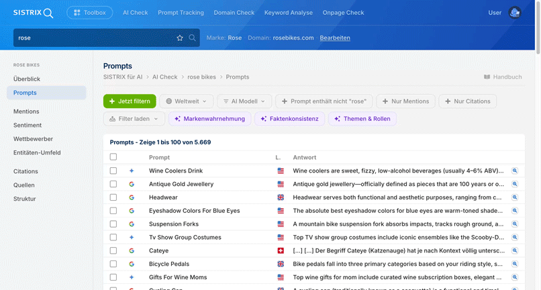The width and height of the screenshot is (541, 290).
Task: Check the Cateye row checkbox
Action: pyautogui.click(x=113, y=250)
